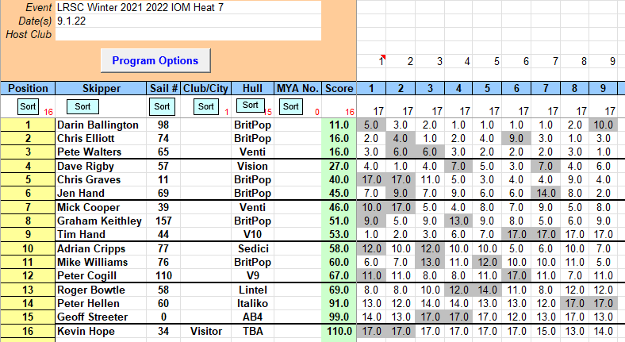625x342 pixels.
Task: Select Geoff Streeter's score 99.0
Action: coord(339,316)
